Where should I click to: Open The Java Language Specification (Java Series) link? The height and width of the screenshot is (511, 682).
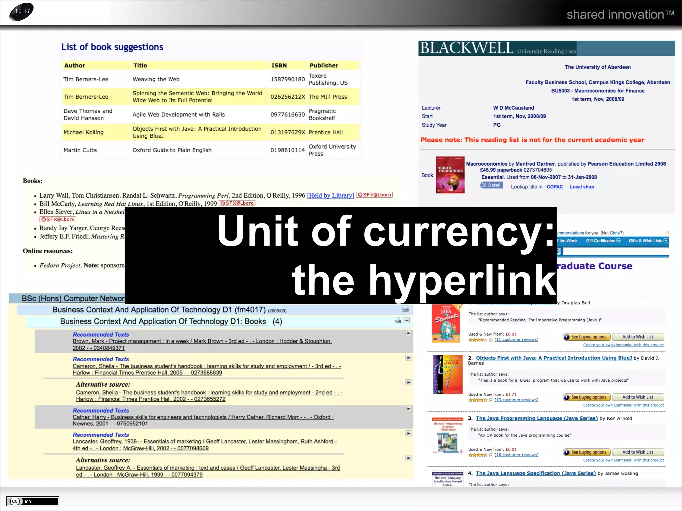(536, 473)
